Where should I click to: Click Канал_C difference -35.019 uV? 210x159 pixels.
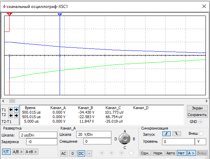tap(114, 121)
